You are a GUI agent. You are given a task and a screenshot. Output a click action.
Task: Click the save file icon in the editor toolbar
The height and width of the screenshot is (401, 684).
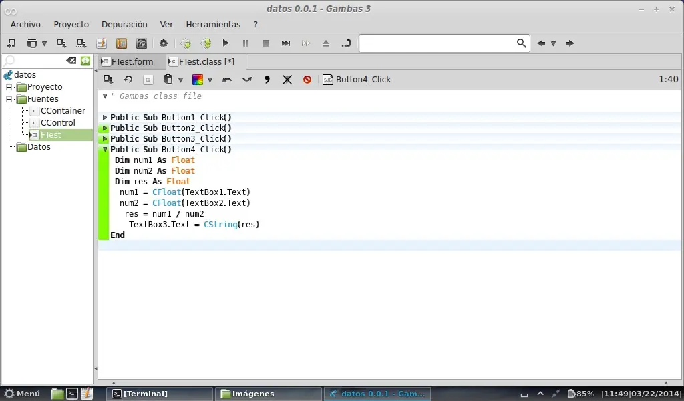[108, 80]
